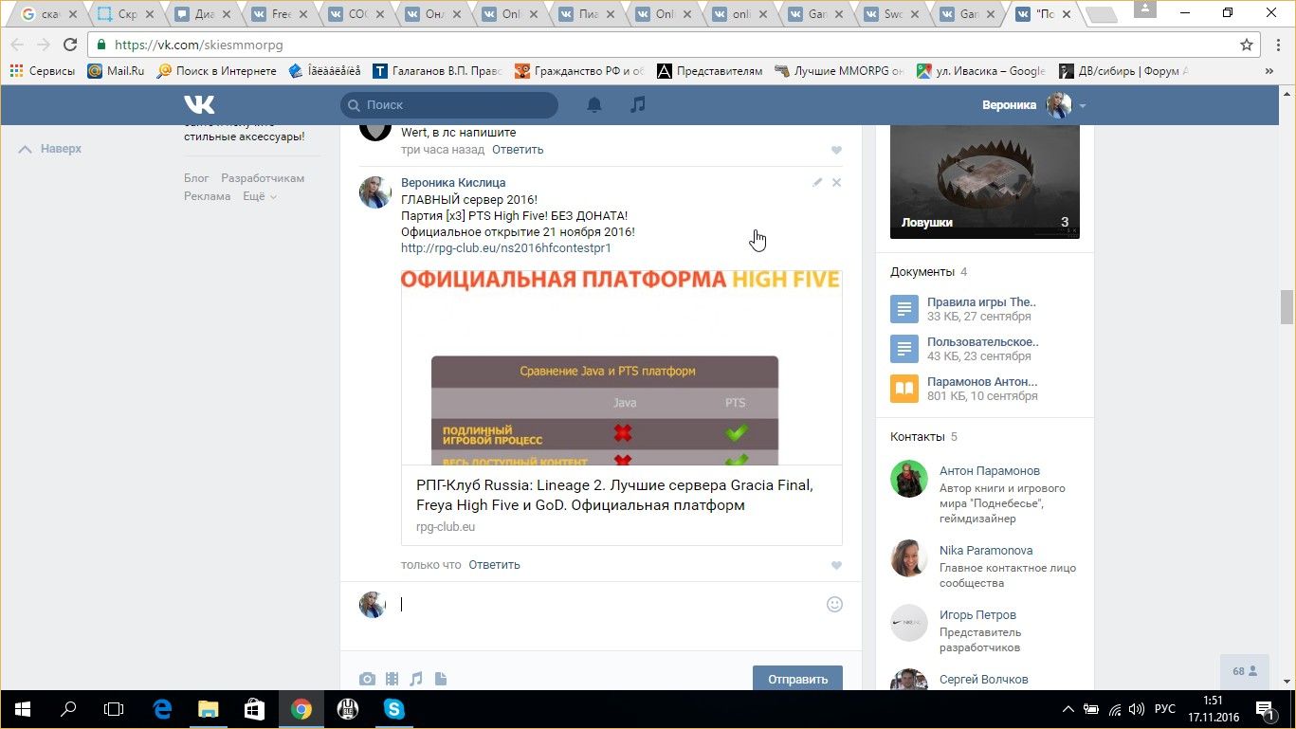This screenshot has width=1296, height=729.
Task: Open the emoji smiley picker in comment box
Action: [x=834, y=604]
